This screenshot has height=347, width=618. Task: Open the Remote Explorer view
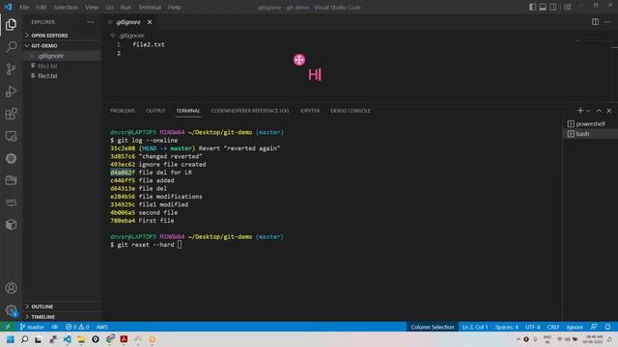click(x=11, y=136)
